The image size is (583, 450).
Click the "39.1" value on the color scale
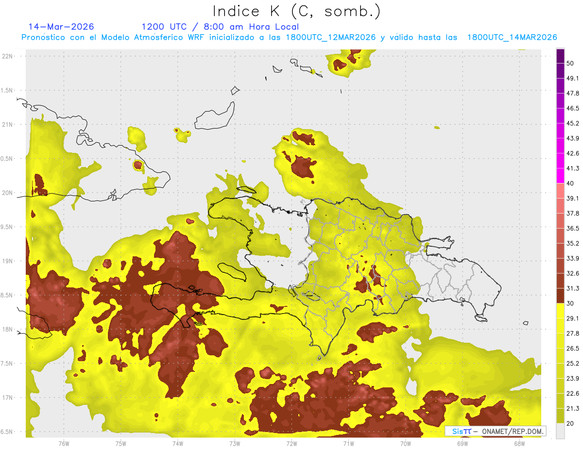pos(573,198)
